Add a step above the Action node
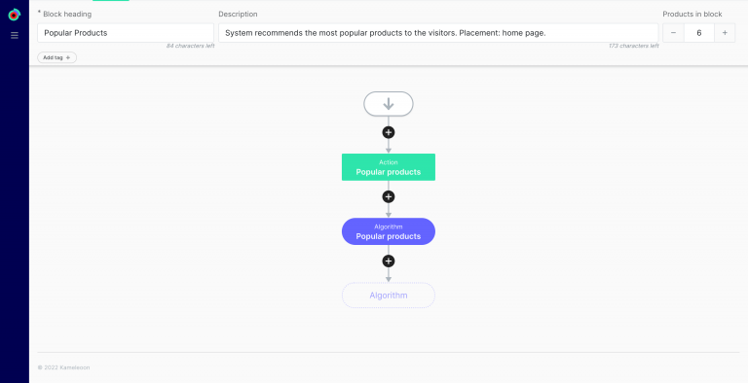 (389, 132)
